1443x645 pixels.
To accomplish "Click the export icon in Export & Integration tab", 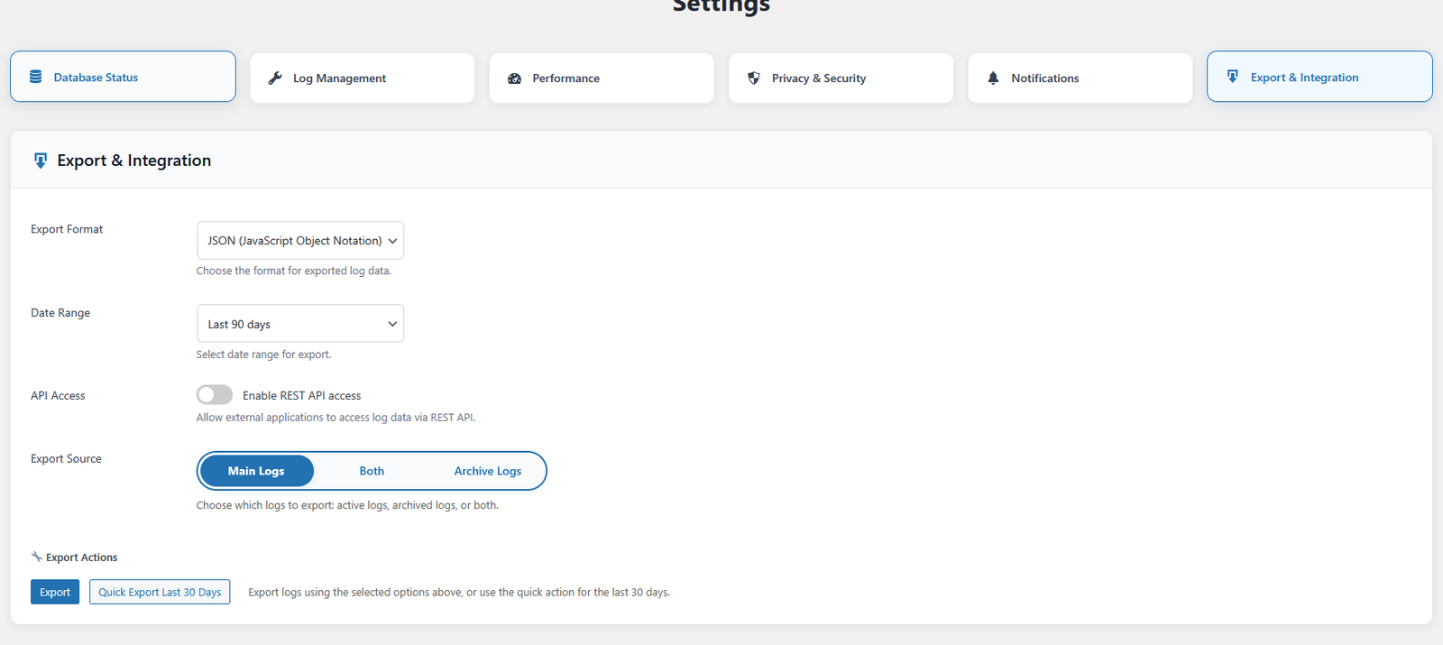I will point(1233,77).
